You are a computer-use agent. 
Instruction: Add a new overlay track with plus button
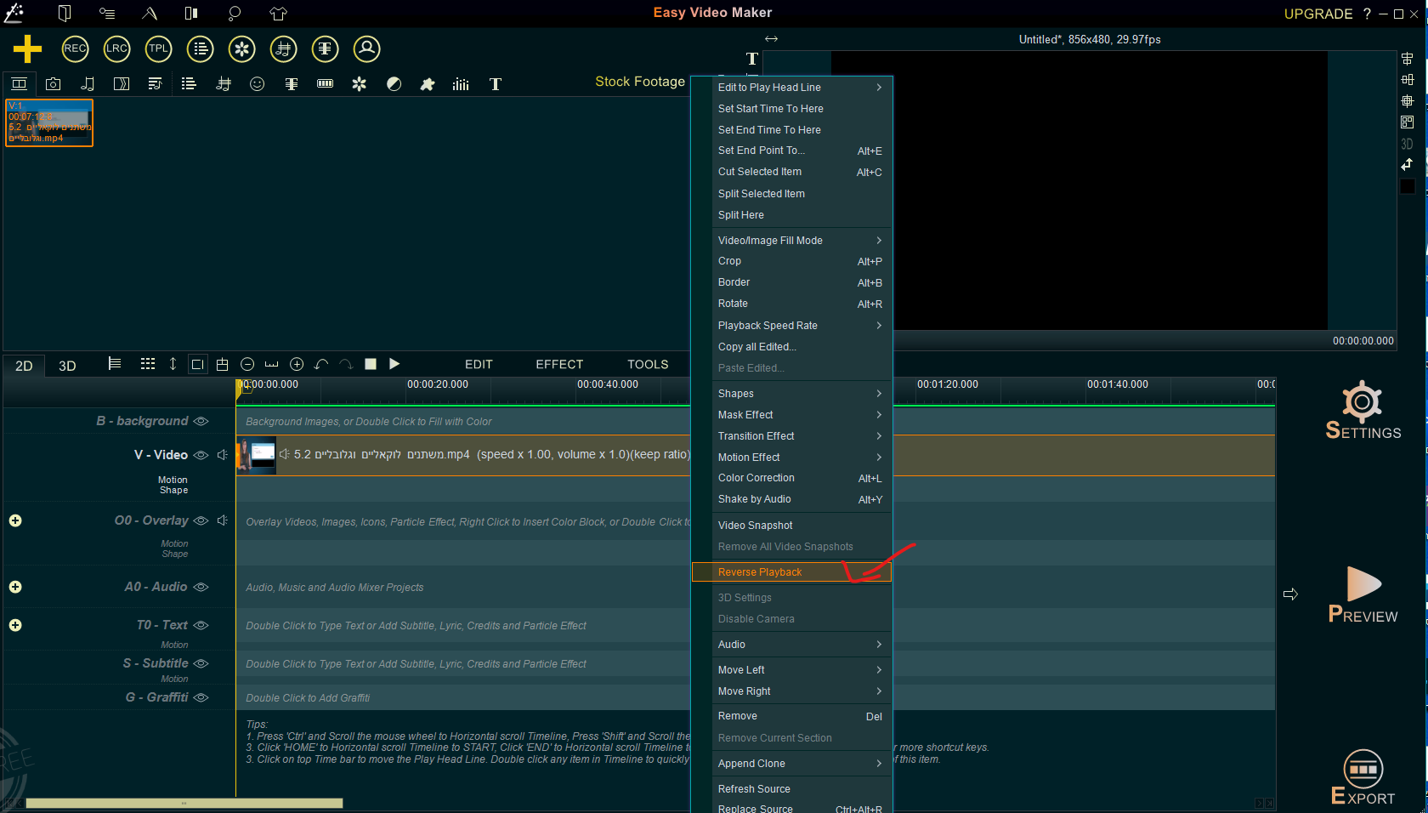click(15, 520)
